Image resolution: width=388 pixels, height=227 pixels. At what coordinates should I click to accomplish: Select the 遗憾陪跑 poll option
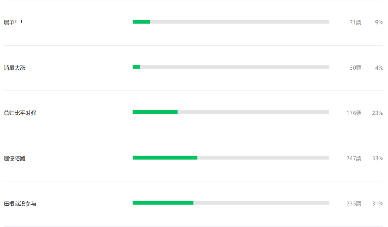point(15,158)
